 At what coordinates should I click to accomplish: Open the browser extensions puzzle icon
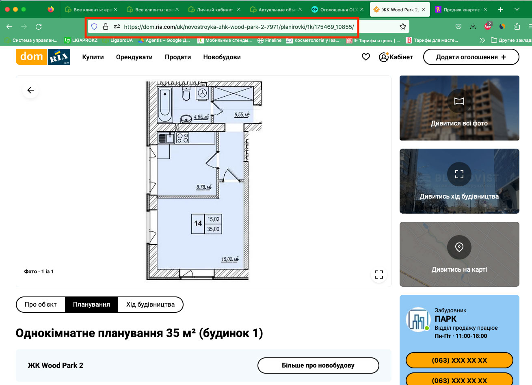517,27
